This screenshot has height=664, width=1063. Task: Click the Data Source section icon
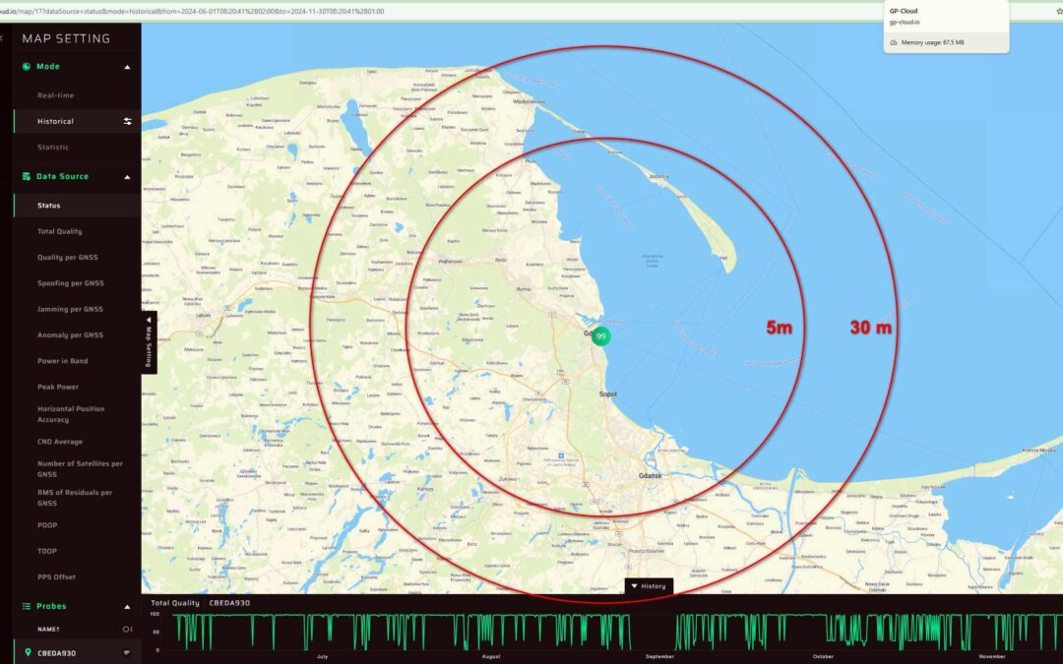pos(26,177)
